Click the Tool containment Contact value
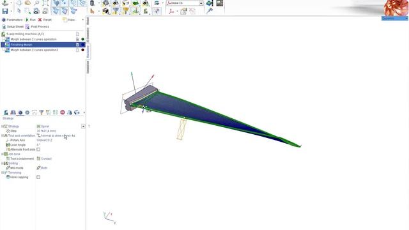Viewport: 409px width, 230px height. click(x=44, y=158)
